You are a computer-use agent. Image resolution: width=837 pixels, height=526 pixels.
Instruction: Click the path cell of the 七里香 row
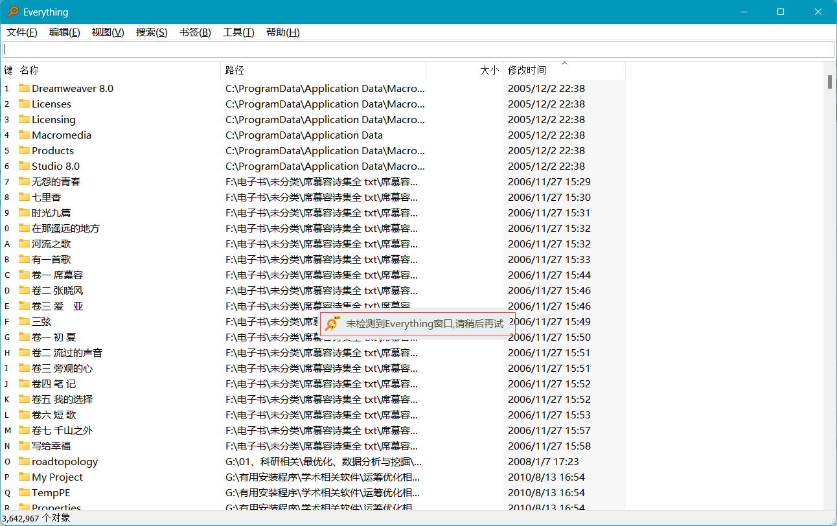(322, 197)
